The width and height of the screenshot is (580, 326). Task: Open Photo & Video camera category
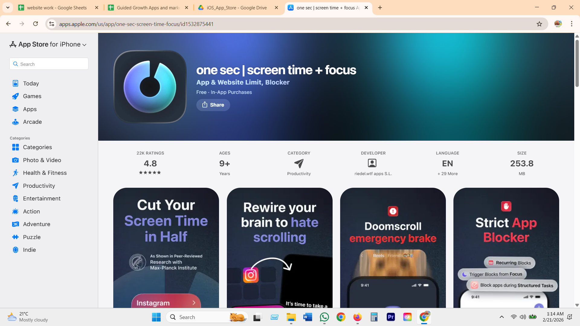42,160
